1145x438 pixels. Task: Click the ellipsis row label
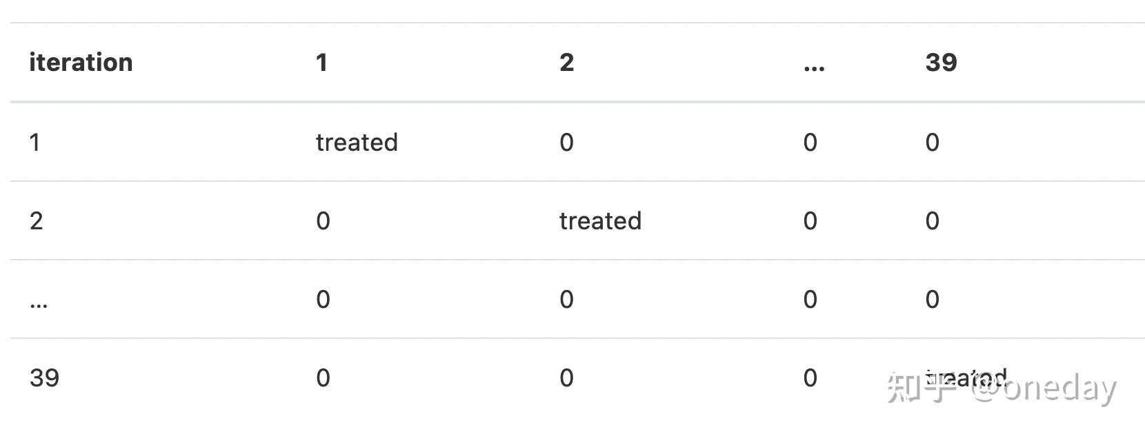(39, 302)
